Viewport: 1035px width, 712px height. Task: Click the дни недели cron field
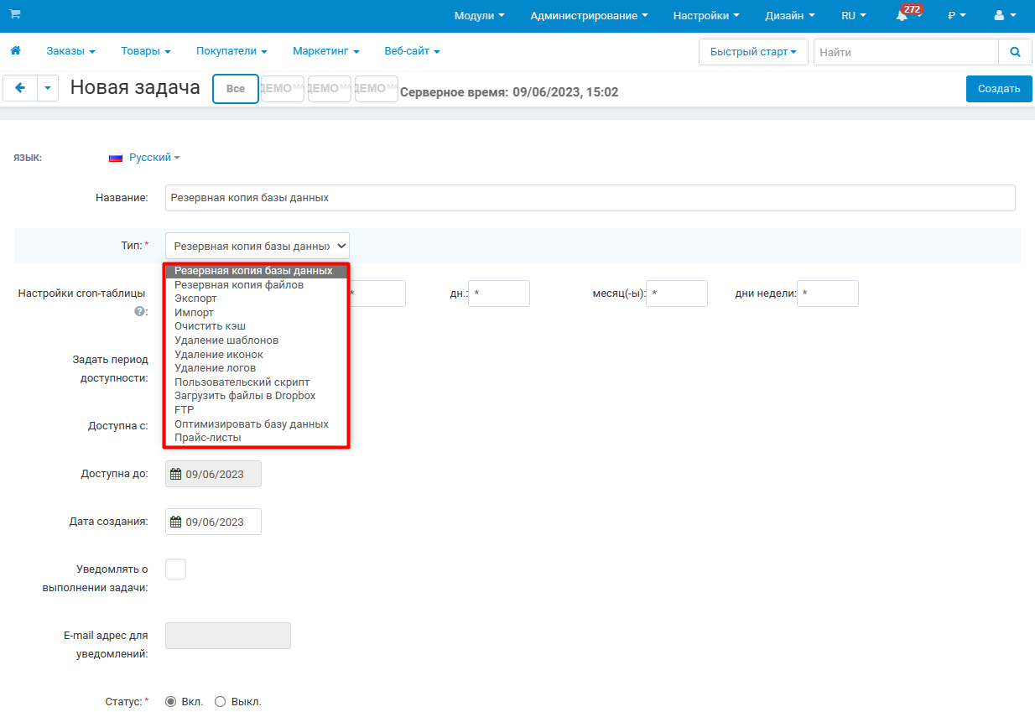coord(828,294)
